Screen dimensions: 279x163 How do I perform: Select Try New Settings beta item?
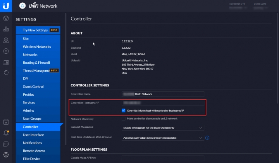38,30
